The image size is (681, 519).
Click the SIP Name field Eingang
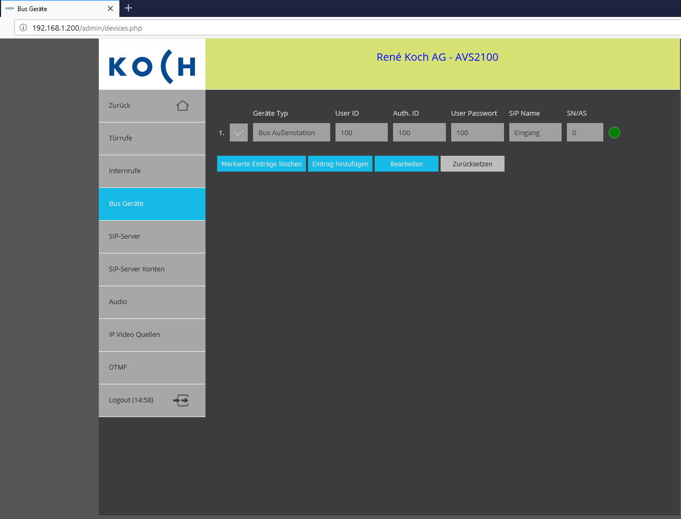pyautogui.click(x=535, y=133)
